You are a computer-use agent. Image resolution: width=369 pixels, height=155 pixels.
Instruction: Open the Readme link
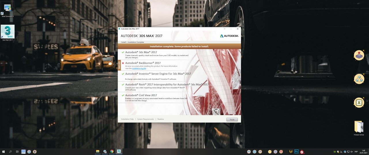(x=161, y=119)
